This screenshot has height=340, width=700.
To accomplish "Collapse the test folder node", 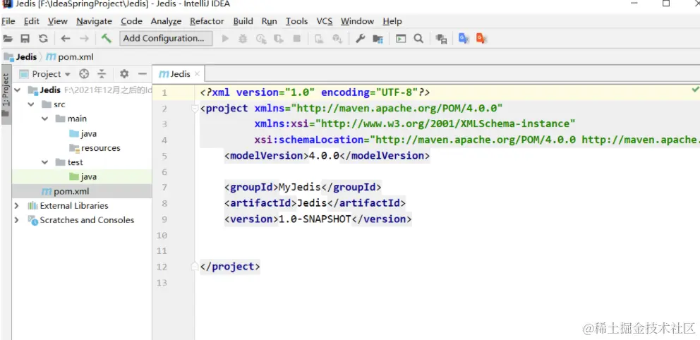I will 45,162.
